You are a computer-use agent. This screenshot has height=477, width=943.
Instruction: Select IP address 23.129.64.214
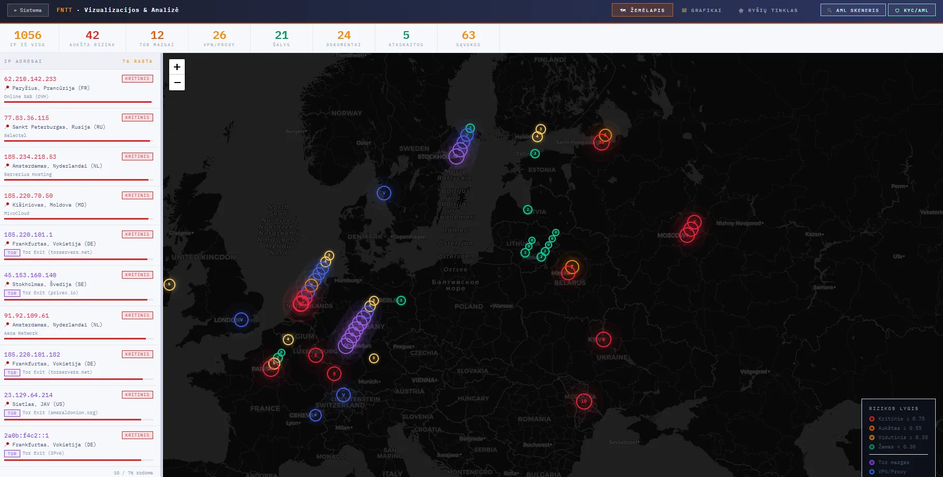point(29,395)
